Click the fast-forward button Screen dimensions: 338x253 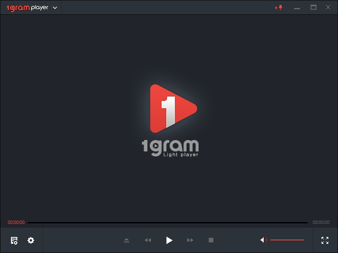tap(191, 240)
